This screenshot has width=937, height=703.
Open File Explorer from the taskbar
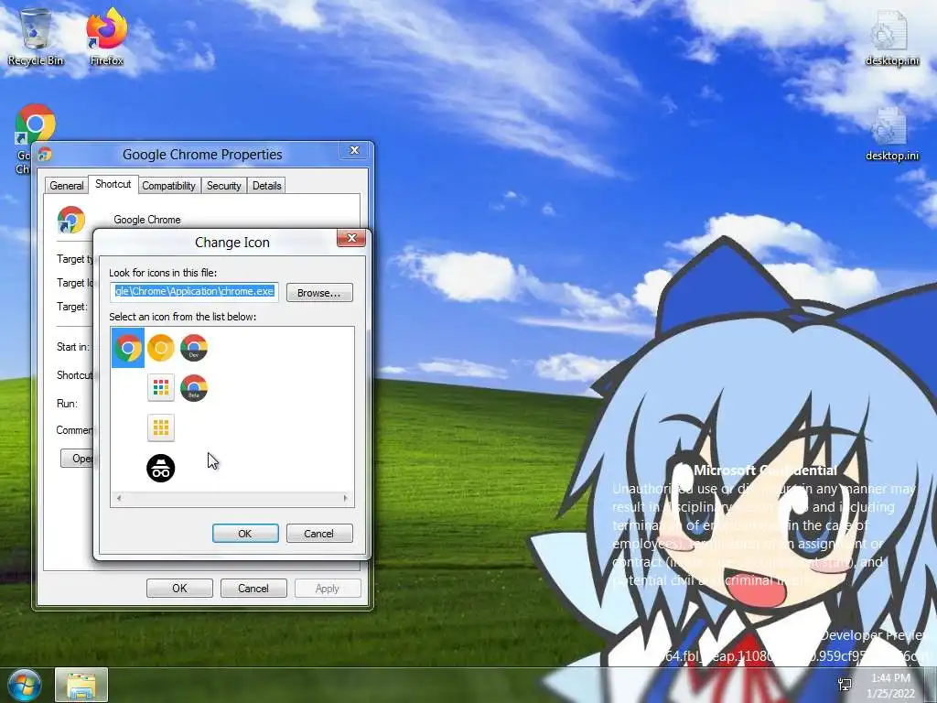tap(81, 685)
